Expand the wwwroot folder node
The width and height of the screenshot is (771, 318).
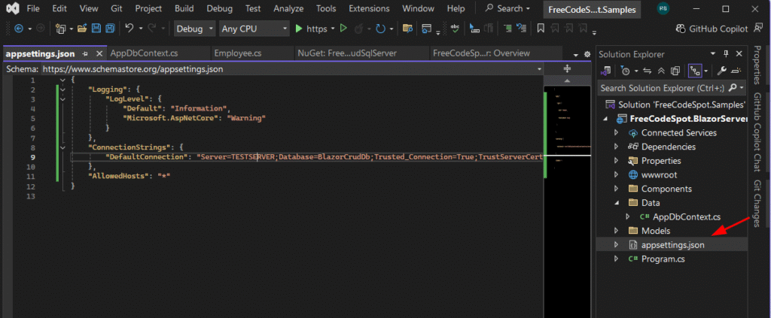point(616,174)
